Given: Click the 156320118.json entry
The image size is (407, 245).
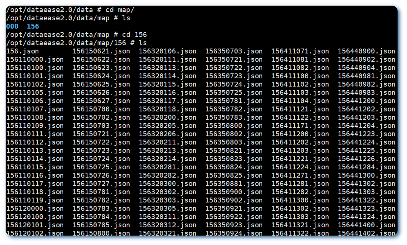Looking at the screenshot, I should [x=168, y=110].
